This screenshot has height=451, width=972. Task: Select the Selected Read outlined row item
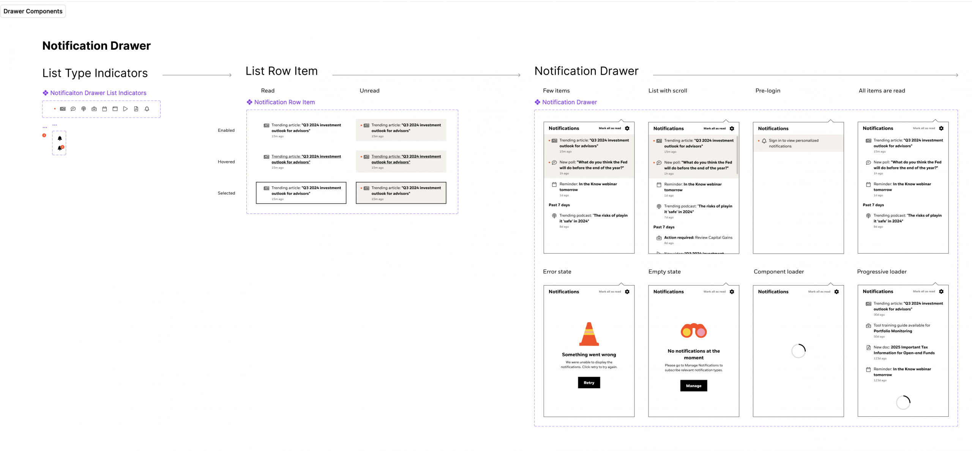[x=301, y=193]
